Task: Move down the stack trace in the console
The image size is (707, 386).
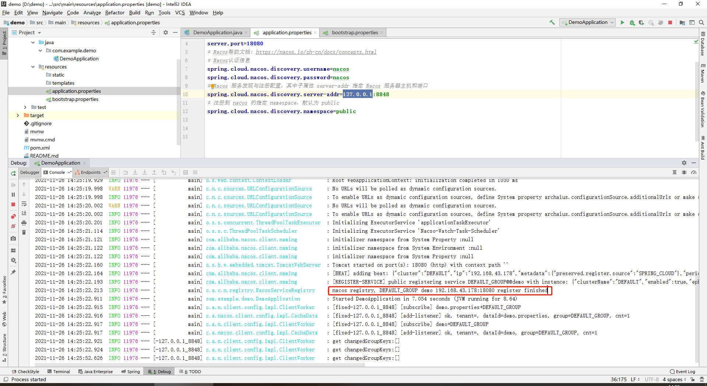Action: tap(24, 194)
